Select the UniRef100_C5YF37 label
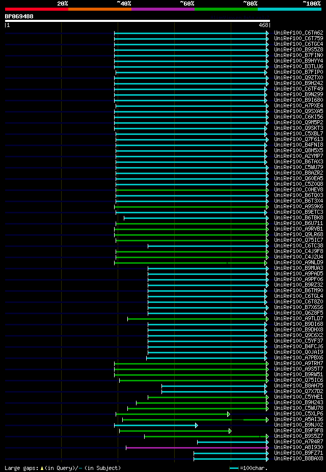 [x=298, y=341]
